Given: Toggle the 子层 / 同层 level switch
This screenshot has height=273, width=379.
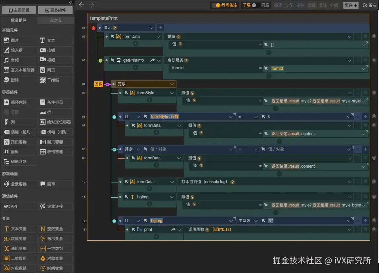Looking at the screenshot, I should 254,5.
